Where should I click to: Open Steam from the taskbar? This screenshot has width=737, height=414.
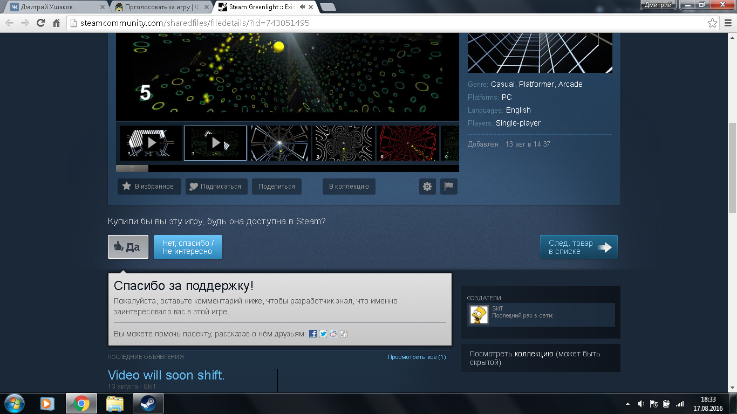point(148,403)
